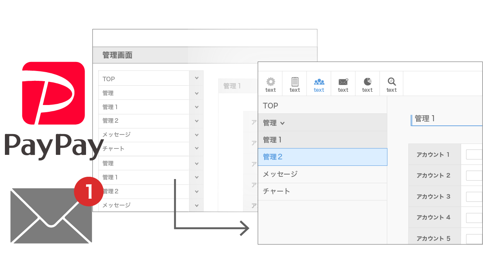Select 管理1 in the front window sidebar
The width and height of the screenshot is (483, 278).
pyautogui.click(x=323, y=140)
